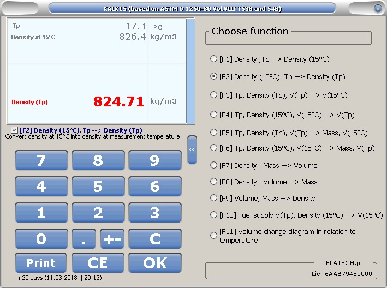The width and height of the screenshot is (387, 288).
Task: Tap keypad digit 4
Action: 41,187
